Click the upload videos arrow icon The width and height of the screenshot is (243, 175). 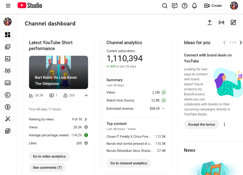pos(210,22)
